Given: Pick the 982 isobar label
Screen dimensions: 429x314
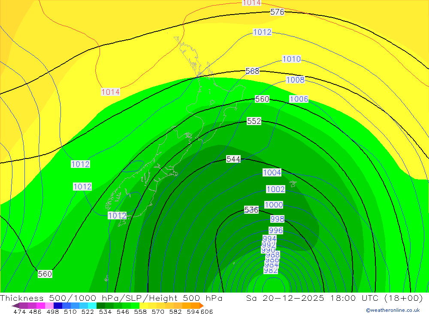Looking at the screenshot, I should [271, 271].
